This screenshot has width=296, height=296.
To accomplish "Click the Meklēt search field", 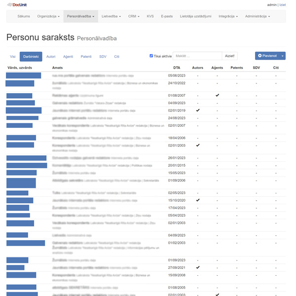I will [197, 56].
